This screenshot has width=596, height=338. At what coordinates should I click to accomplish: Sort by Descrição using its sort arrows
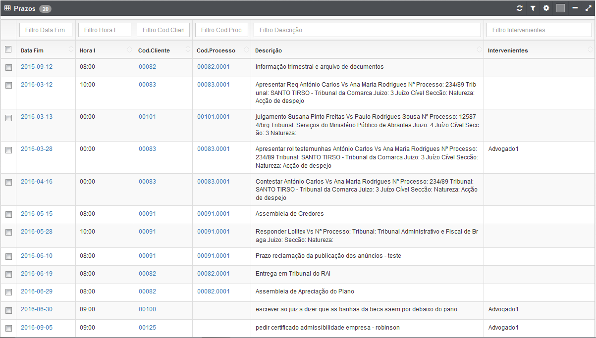pos(480,50)
